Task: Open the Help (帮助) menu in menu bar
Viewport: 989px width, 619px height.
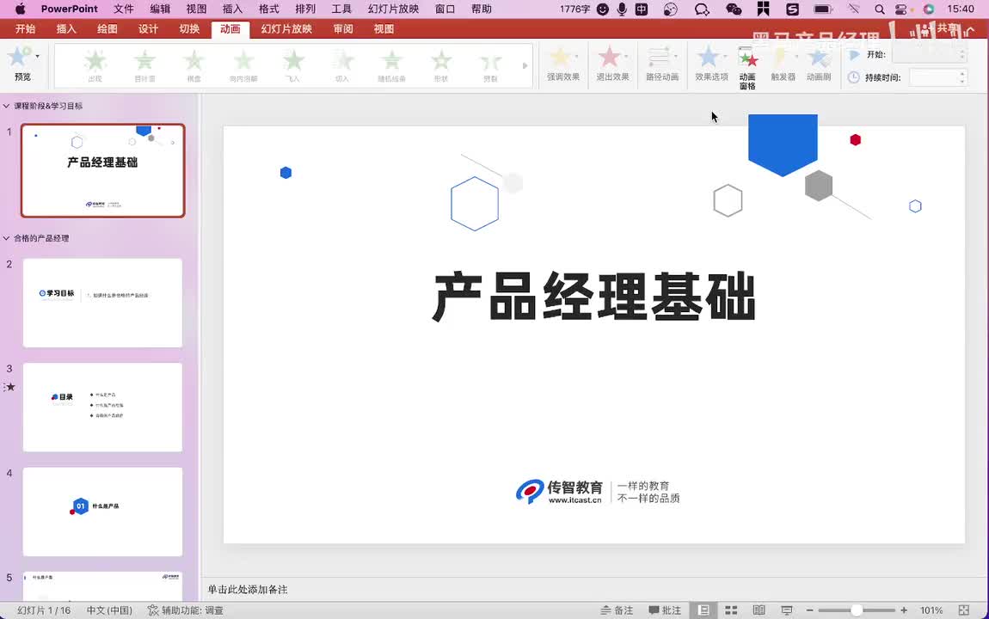Action: point(482,9)
